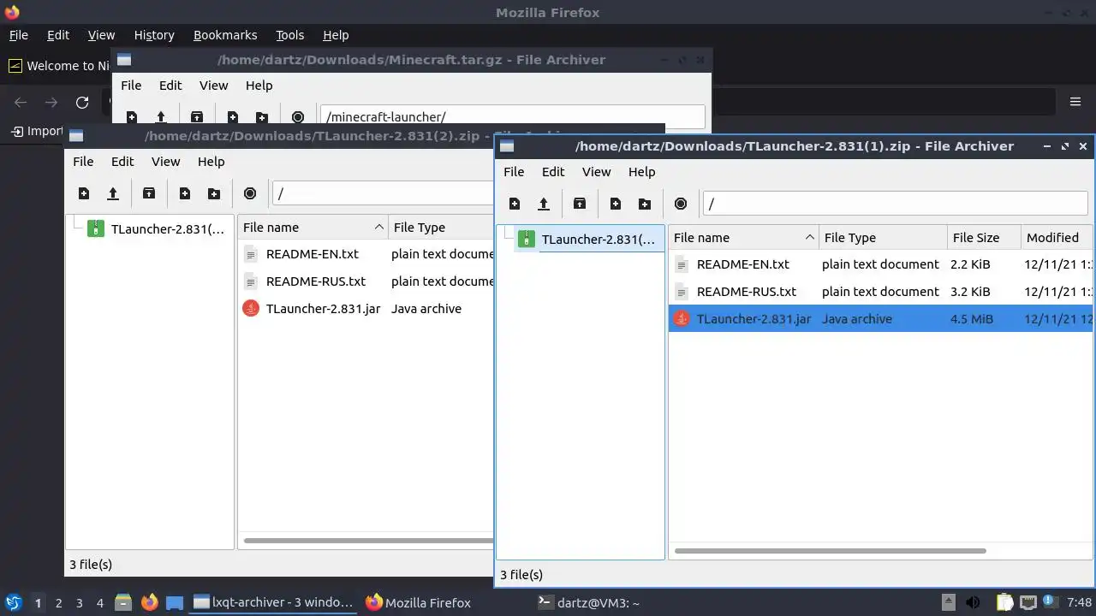This screenshot has width=1096, height=616.
Task: Open Firefox Tools menu
Action: (289, 35)
